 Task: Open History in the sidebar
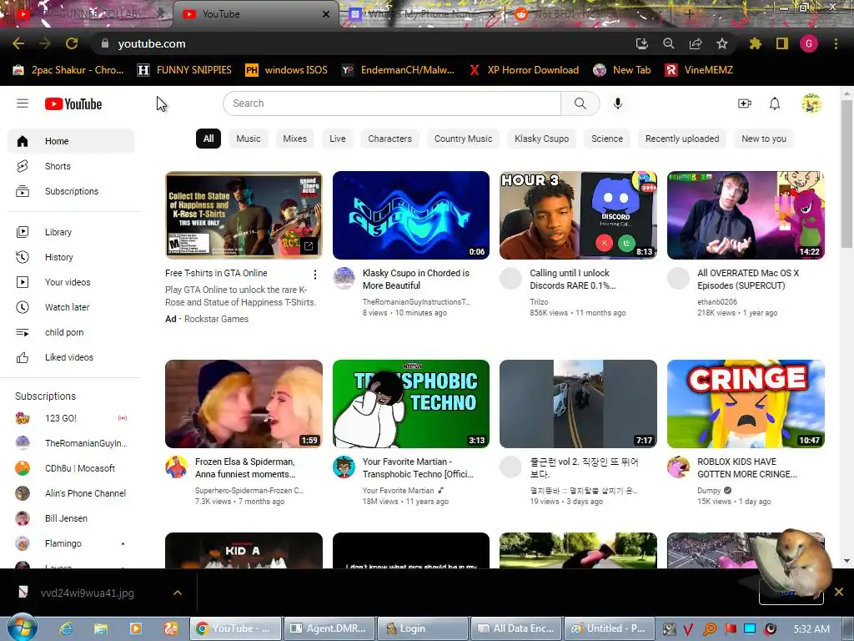click(x=71, y=257)
